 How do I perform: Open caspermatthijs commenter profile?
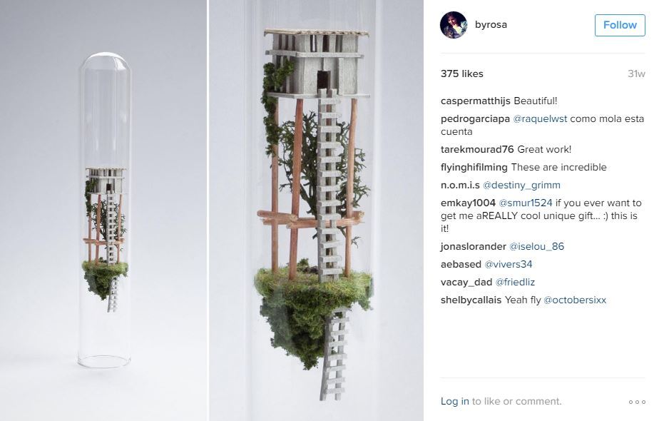click(475, 101)
